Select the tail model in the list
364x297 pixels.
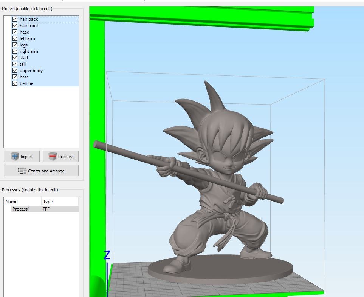(23, 64)
